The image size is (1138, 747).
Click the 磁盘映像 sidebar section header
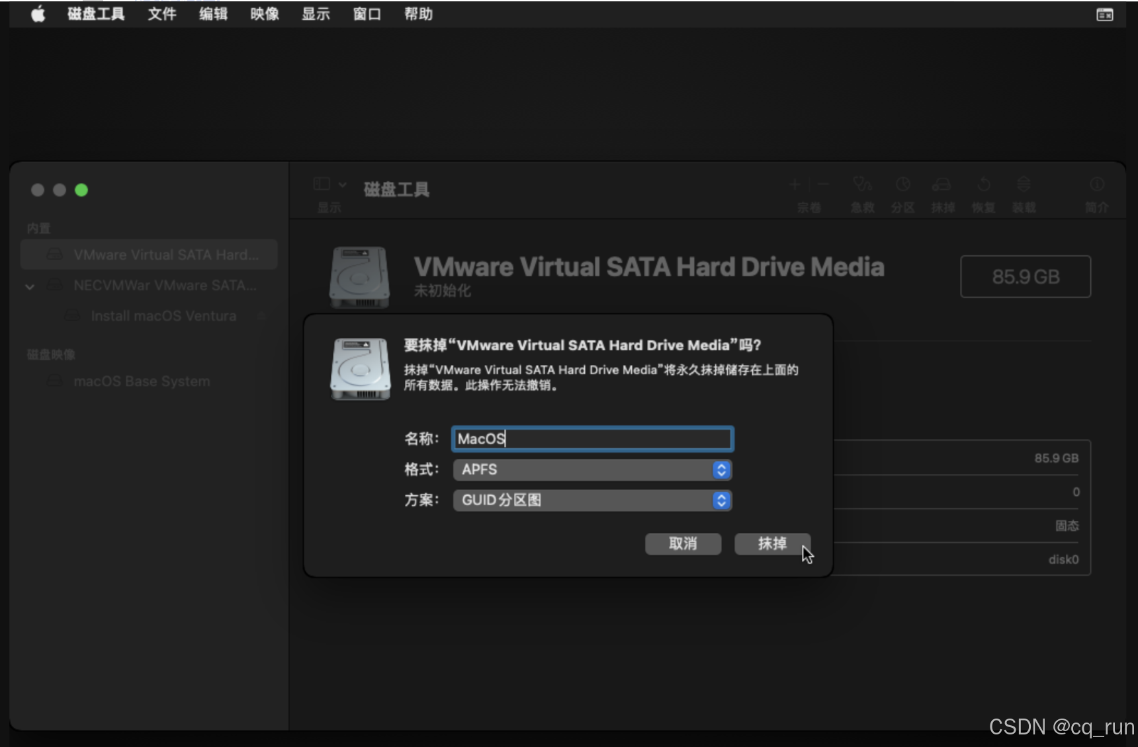coord(51,354)
